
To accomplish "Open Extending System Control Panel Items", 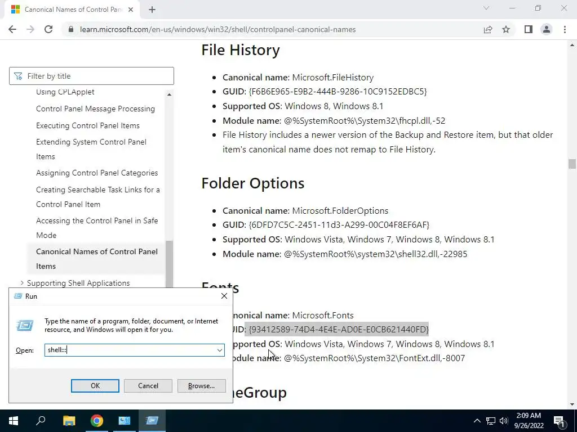I will (x=91, y=149).
